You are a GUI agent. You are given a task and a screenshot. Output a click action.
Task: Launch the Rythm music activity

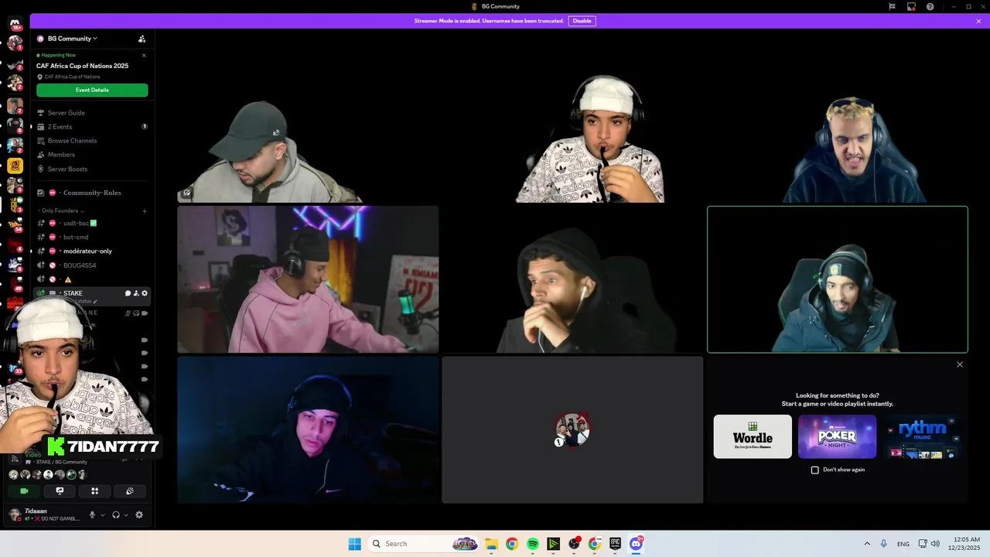[921, 436]
